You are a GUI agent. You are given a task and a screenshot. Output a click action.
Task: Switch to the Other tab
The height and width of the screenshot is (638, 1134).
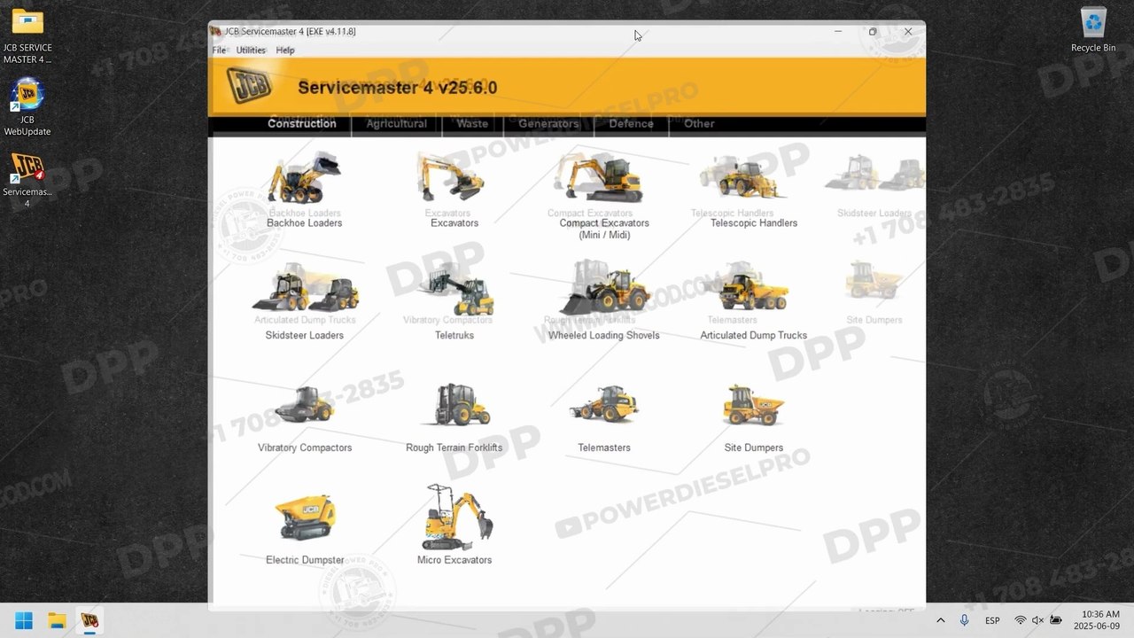click(699, 124)
